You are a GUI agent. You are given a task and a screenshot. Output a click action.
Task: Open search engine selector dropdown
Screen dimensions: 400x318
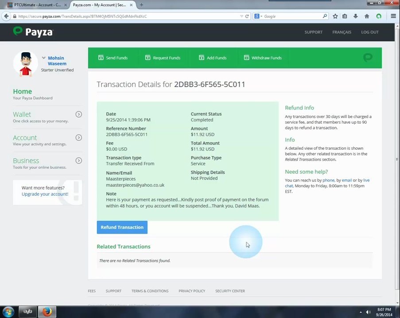tap(258, 16)
